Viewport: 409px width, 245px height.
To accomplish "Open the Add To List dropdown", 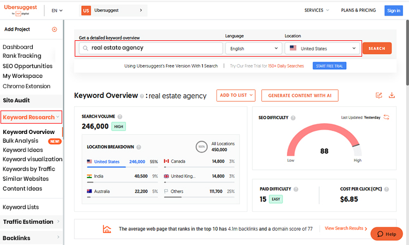I will [236, 95].
